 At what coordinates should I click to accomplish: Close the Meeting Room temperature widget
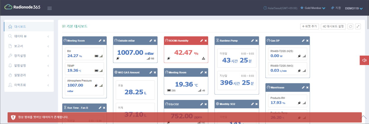pos(206,72)
